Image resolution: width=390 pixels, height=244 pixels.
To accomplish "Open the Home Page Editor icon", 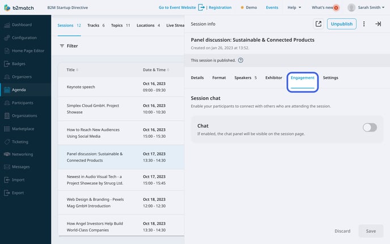I will pos(7,51).
